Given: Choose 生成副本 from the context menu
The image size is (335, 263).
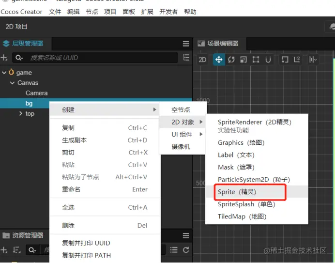Looking at the screenshot, I should (x=105, y=140).
